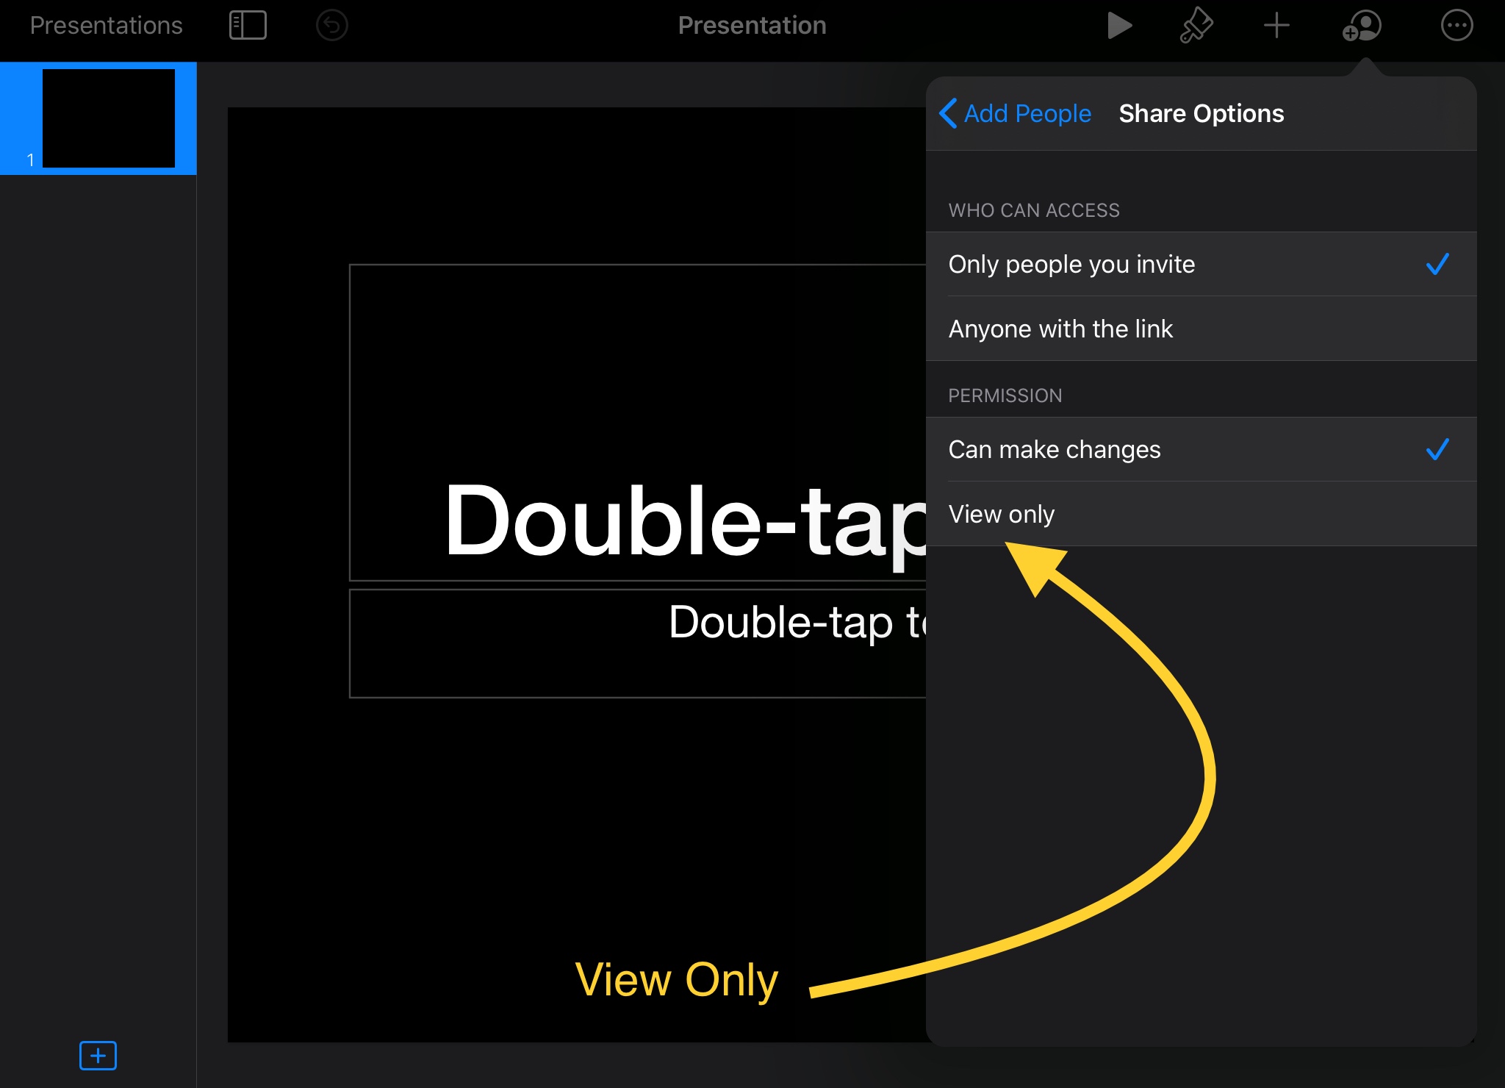This screenshot has width=1505, height=1088.
Task: Play the slideshow with the play icon
Action: click(1118, 26)
